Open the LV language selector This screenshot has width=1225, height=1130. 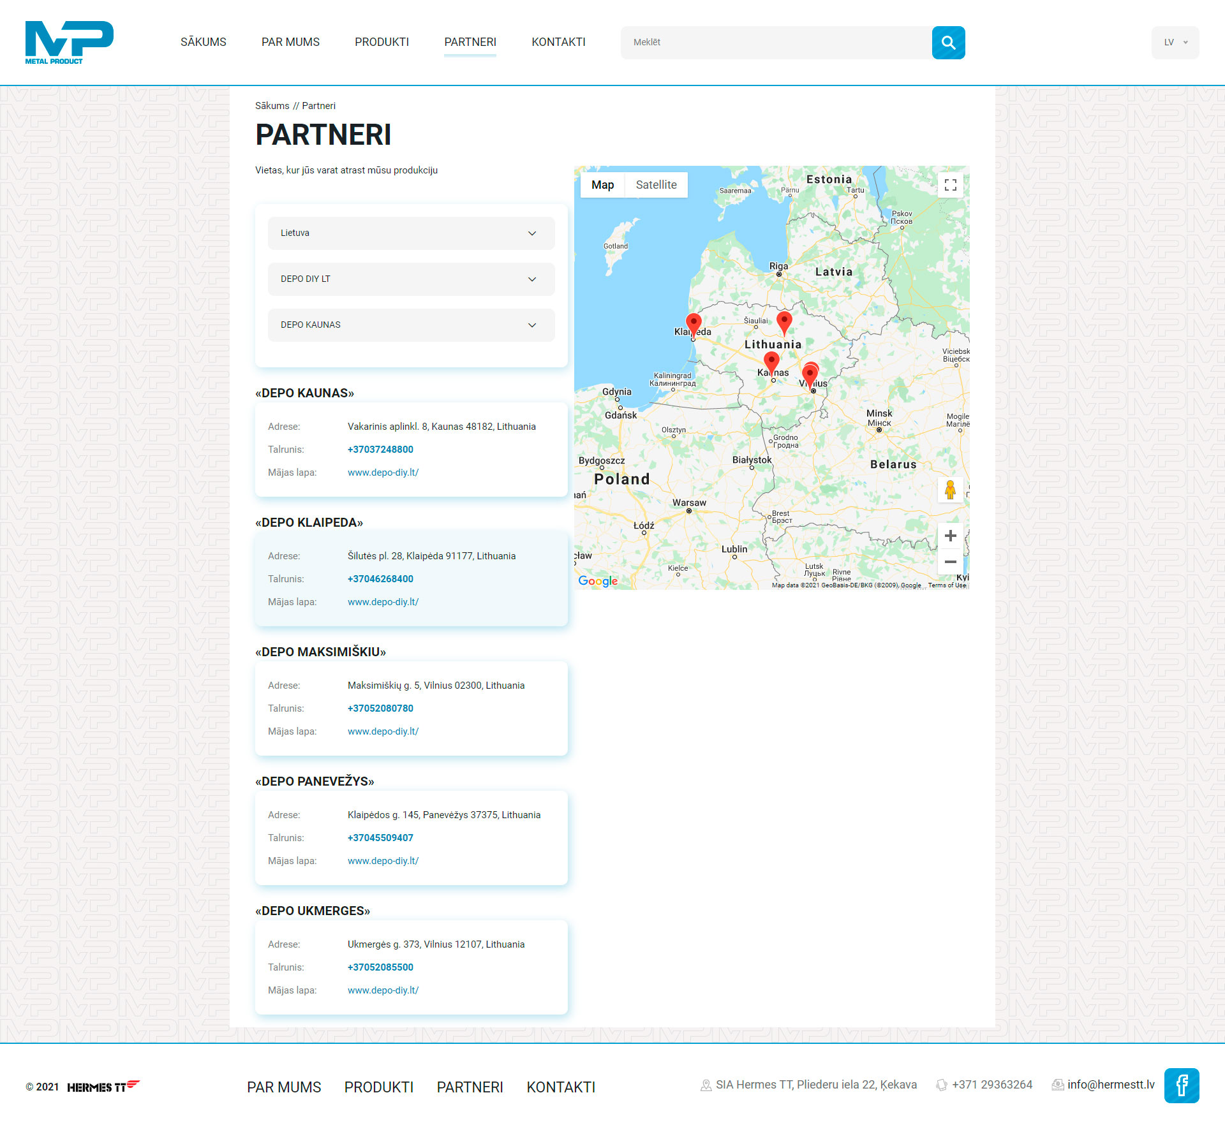[x=1175, y=43]
